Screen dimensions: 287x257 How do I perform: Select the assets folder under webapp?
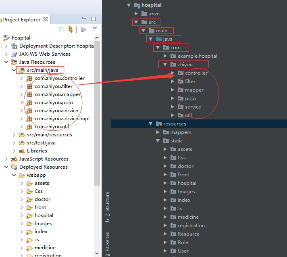[x=42, y=183]
